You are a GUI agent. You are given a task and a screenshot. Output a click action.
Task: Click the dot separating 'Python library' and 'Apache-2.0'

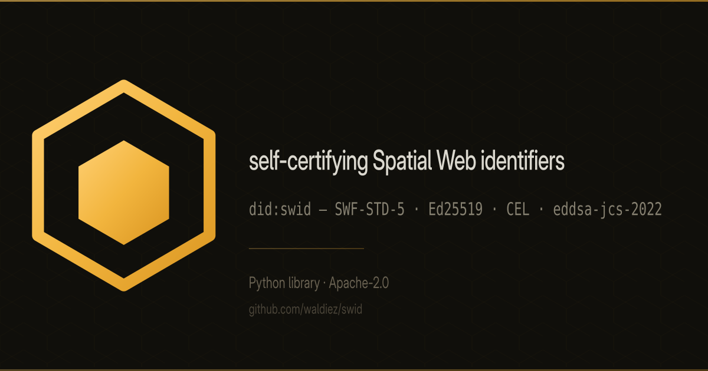(324, 284)
